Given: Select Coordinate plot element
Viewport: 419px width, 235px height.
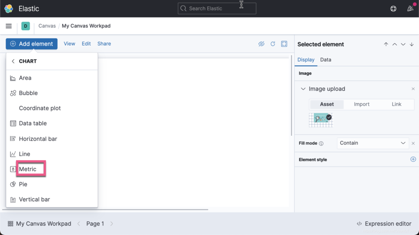Looking at the screenshot, I should [x=52, y=108].
